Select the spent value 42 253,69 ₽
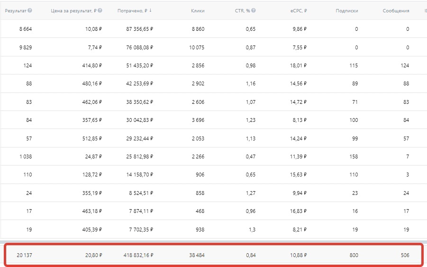The width and height of the screenshot is (427, 267). click(x=140, y=83)
